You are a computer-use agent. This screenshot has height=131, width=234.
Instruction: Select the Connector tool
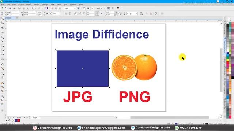point(2,68)
